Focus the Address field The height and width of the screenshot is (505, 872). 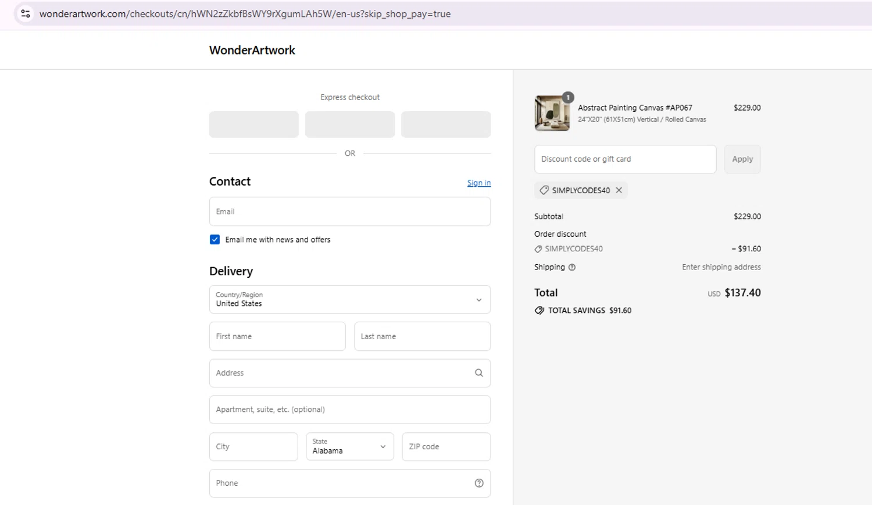tap(350, 373)
